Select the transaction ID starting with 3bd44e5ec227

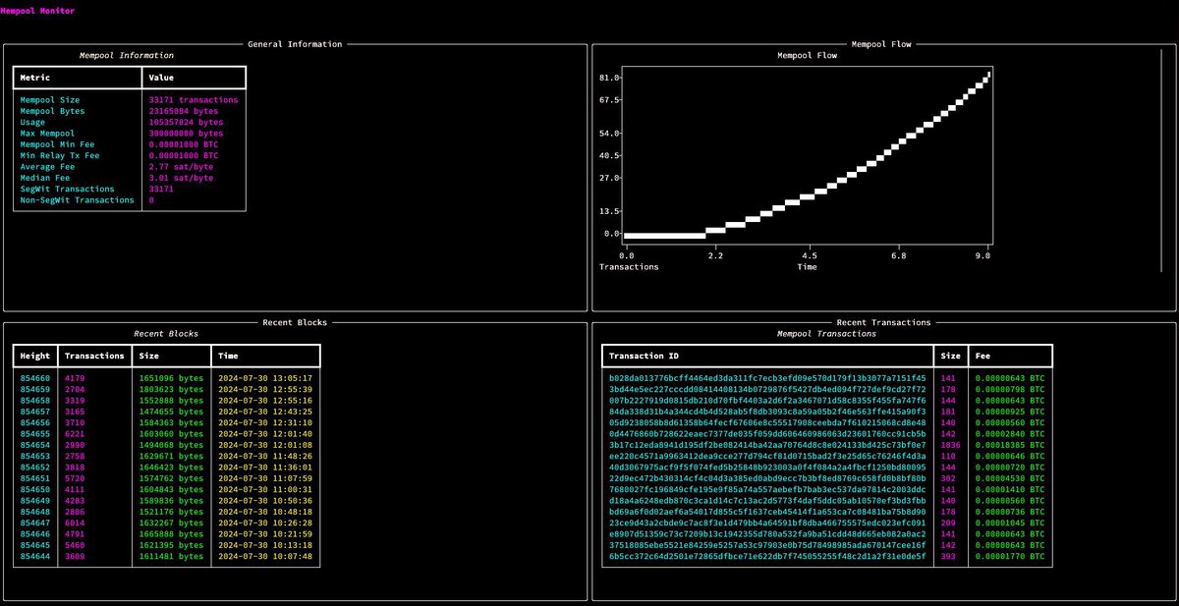(x=767, y=389)
